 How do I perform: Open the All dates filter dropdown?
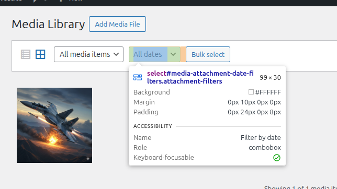click(x=154, y=54)
